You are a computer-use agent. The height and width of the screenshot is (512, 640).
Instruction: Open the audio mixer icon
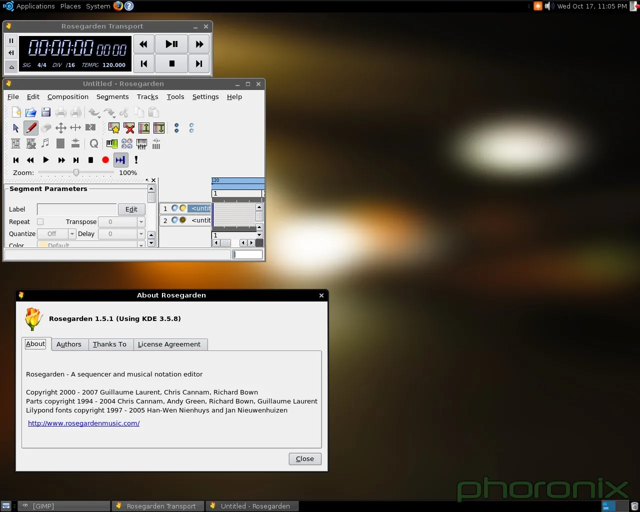click(x=156, y=144)
